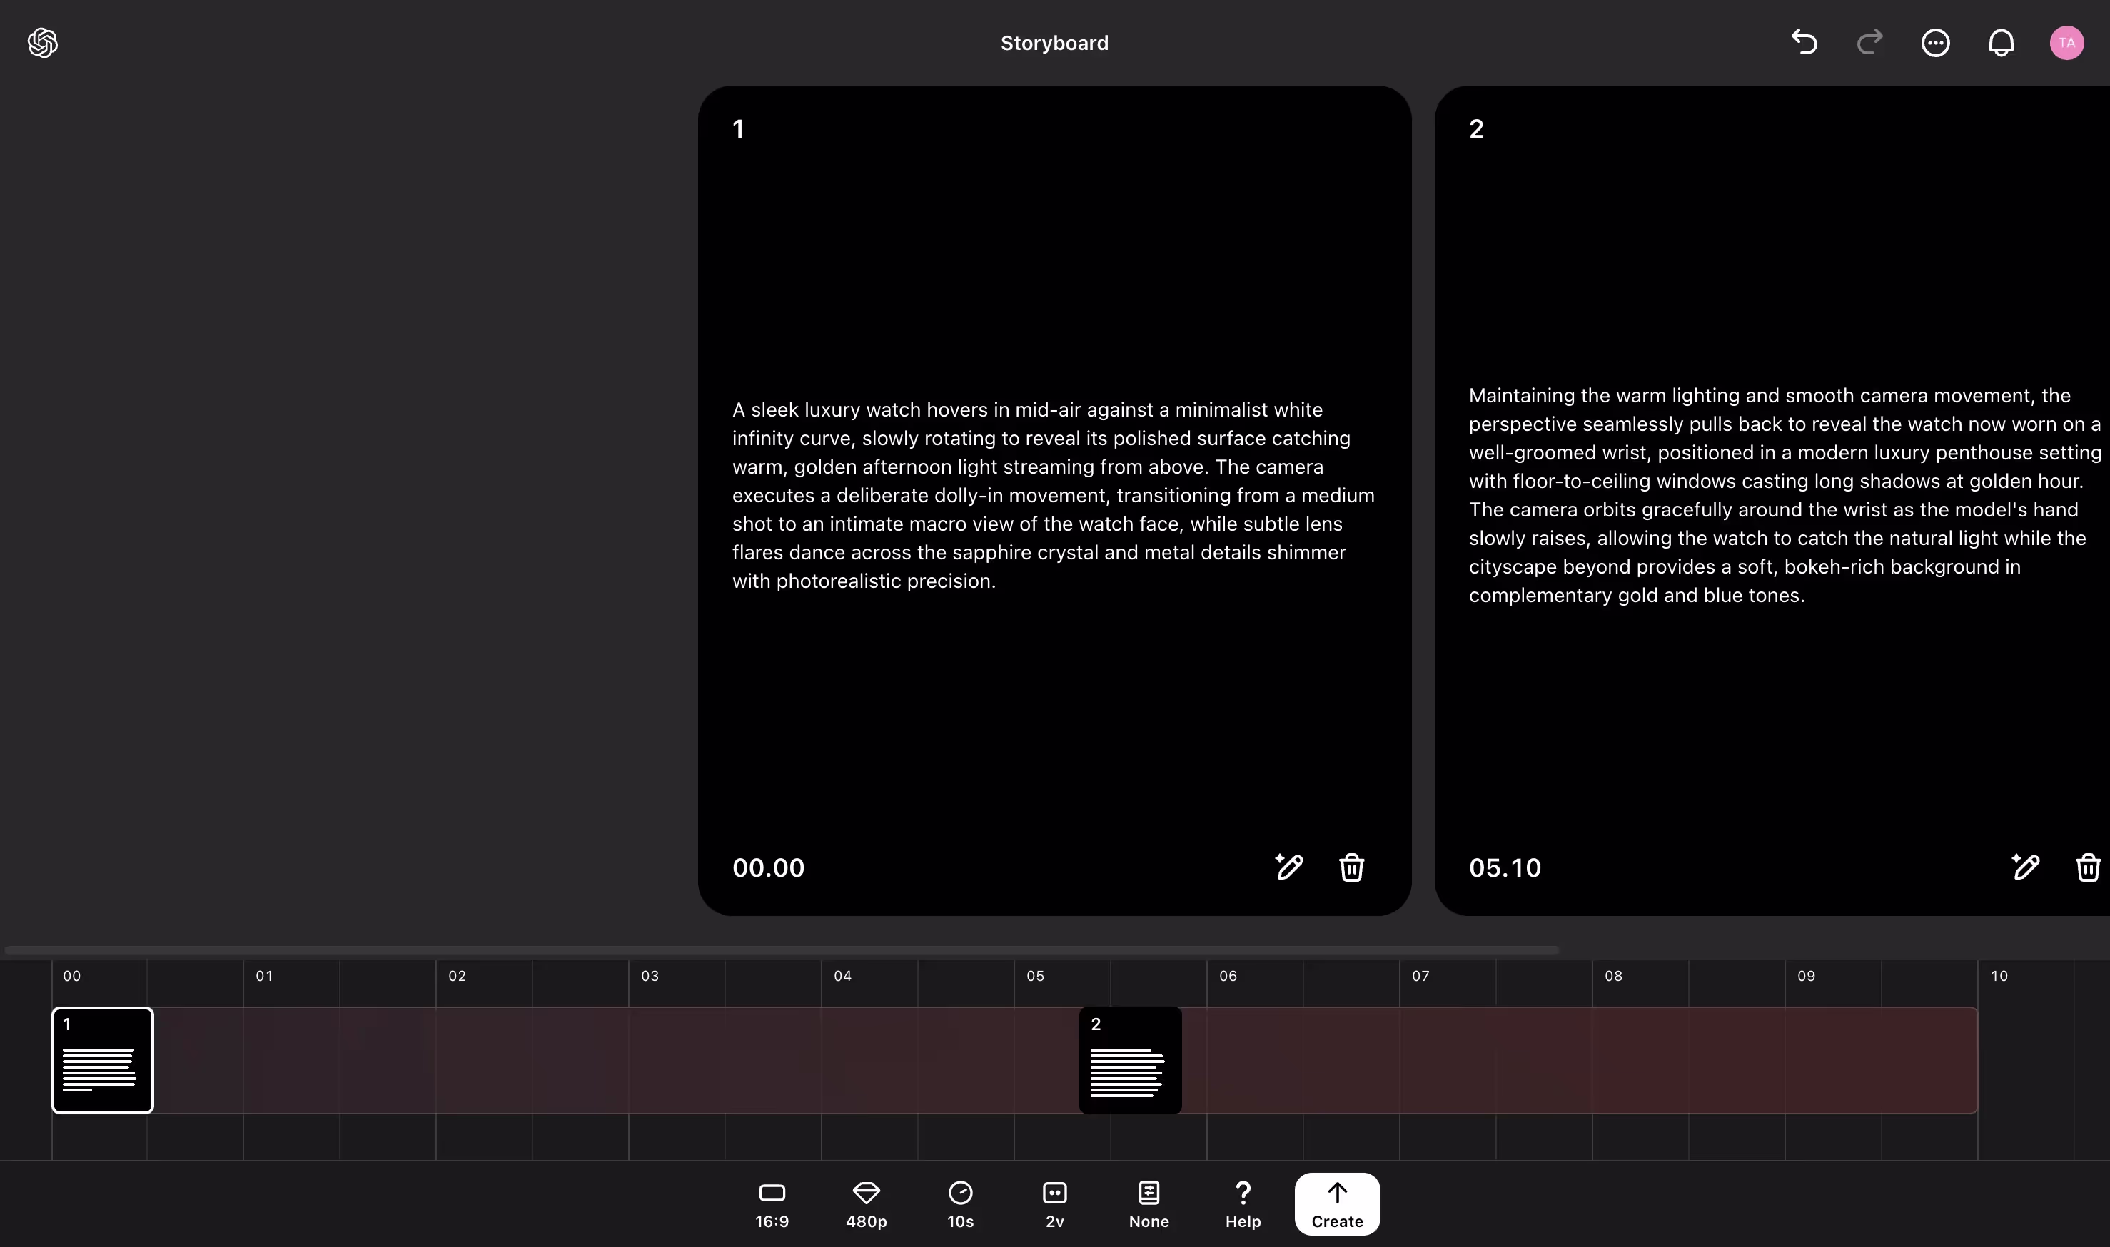Screen dimensions: 2110x1247
Task: Select timeline card 2 thumbnail
Action: [x=1130, y=1059]
